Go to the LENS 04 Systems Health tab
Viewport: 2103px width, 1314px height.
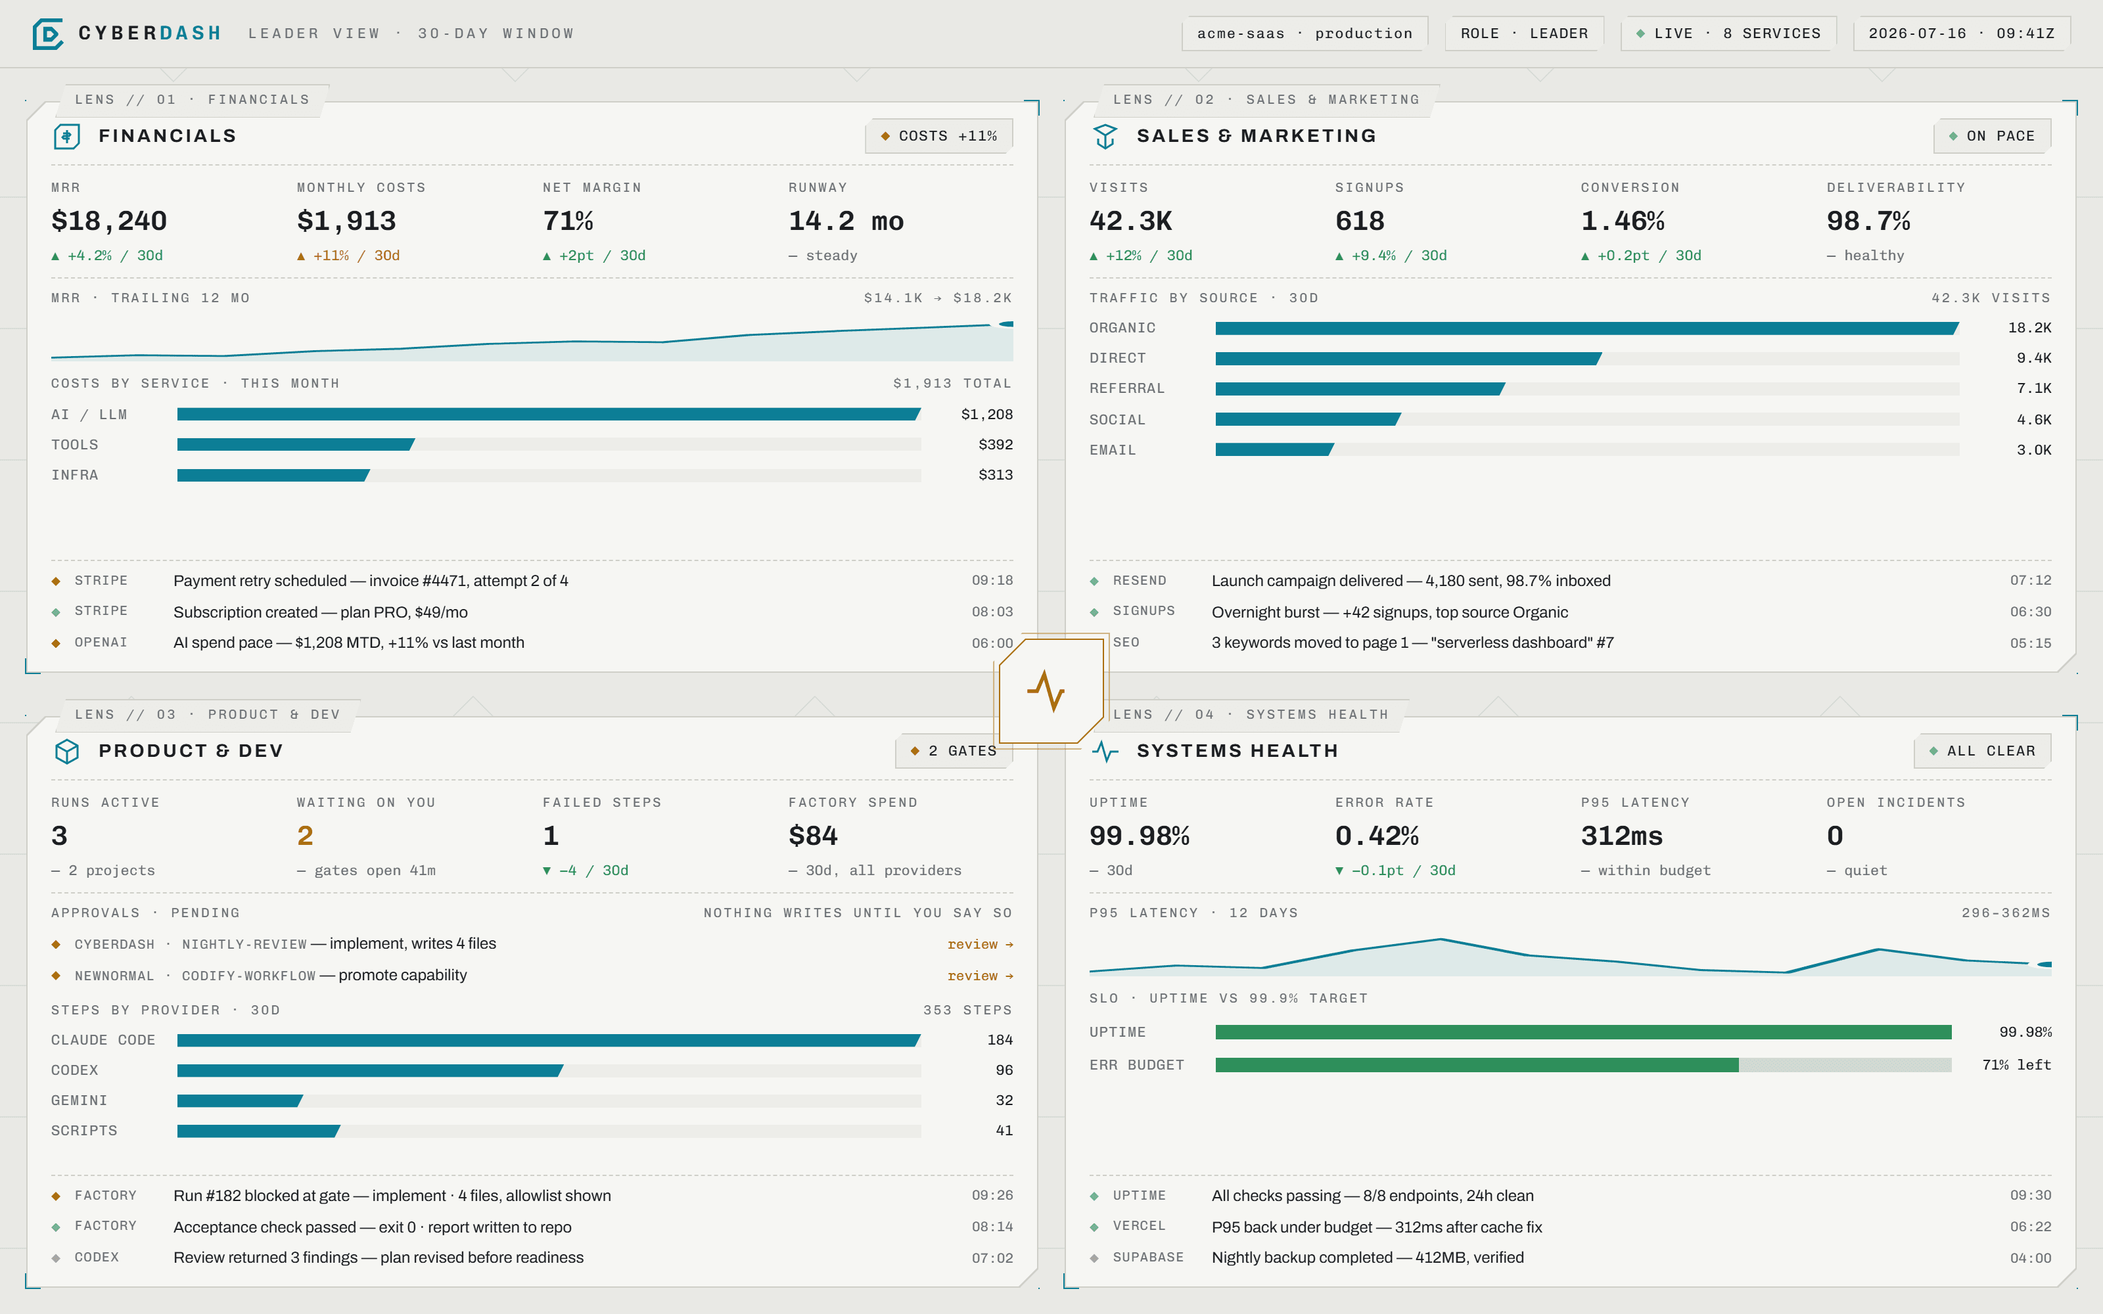click(1251, 714)
